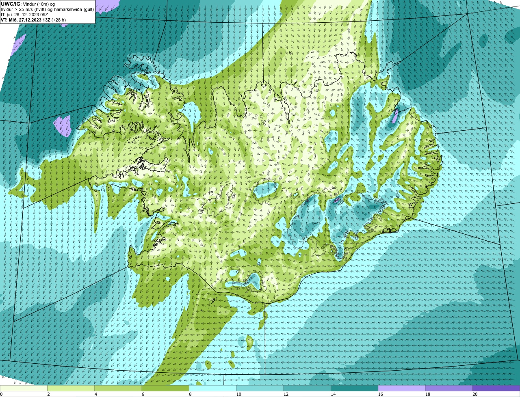Click the legend scale label "20"
Screen dimensions: 520x397
475,394
